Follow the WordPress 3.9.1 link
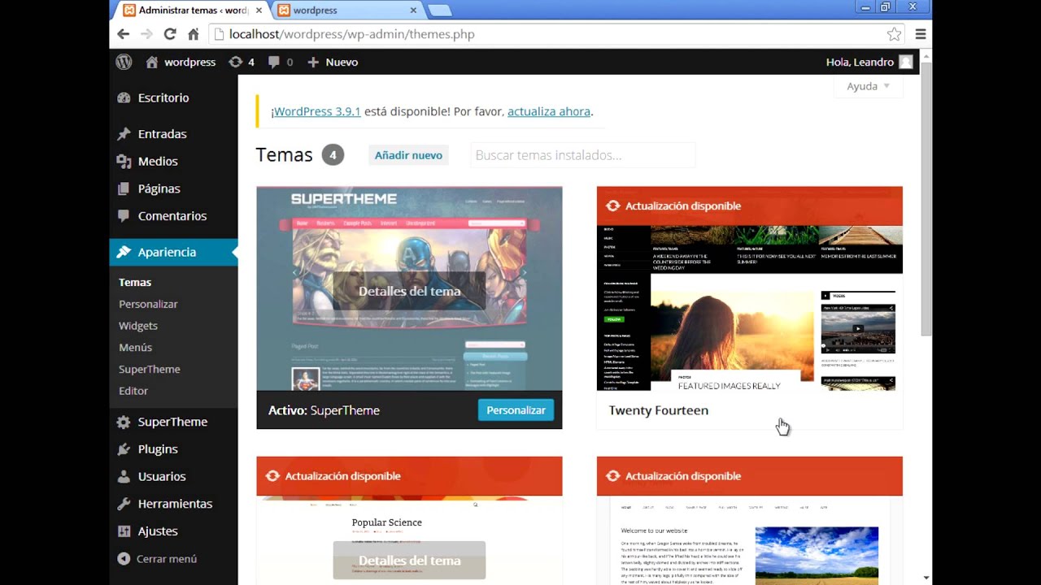This screenshot has height=585, width=1041. pyautogui.click(x=317, y=112)
